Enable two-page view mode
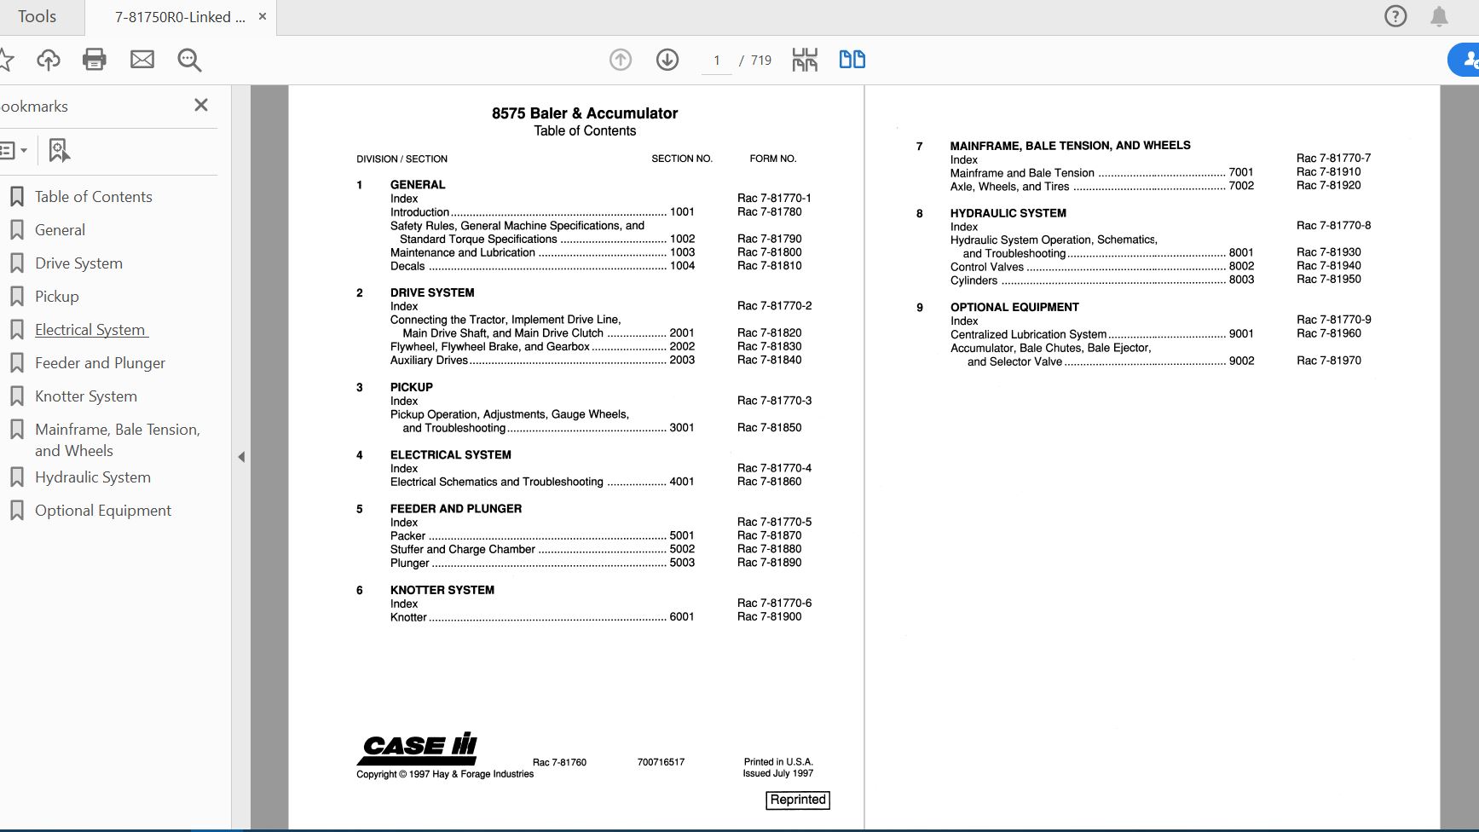1479x832 pixels. click(852, 60)
